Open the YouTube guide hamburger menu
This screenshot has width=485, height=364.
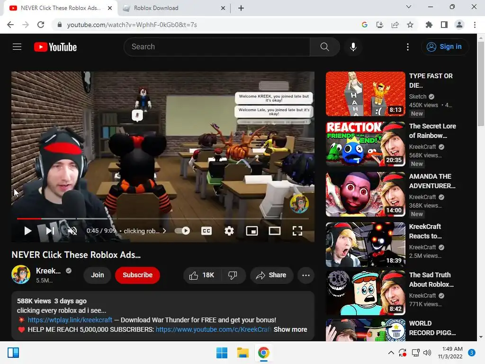point(17,47)
